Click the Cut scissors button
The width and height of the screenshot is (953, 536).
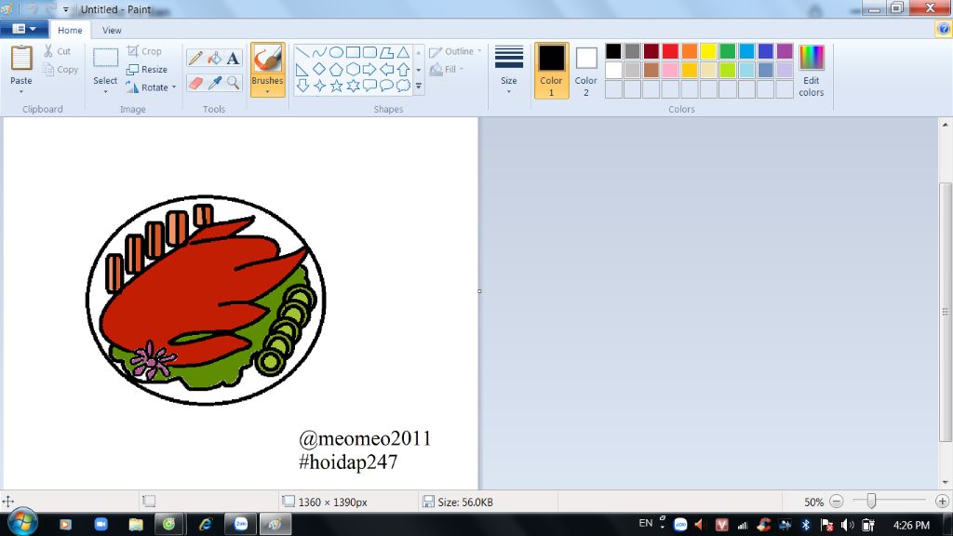coord(57,52)
